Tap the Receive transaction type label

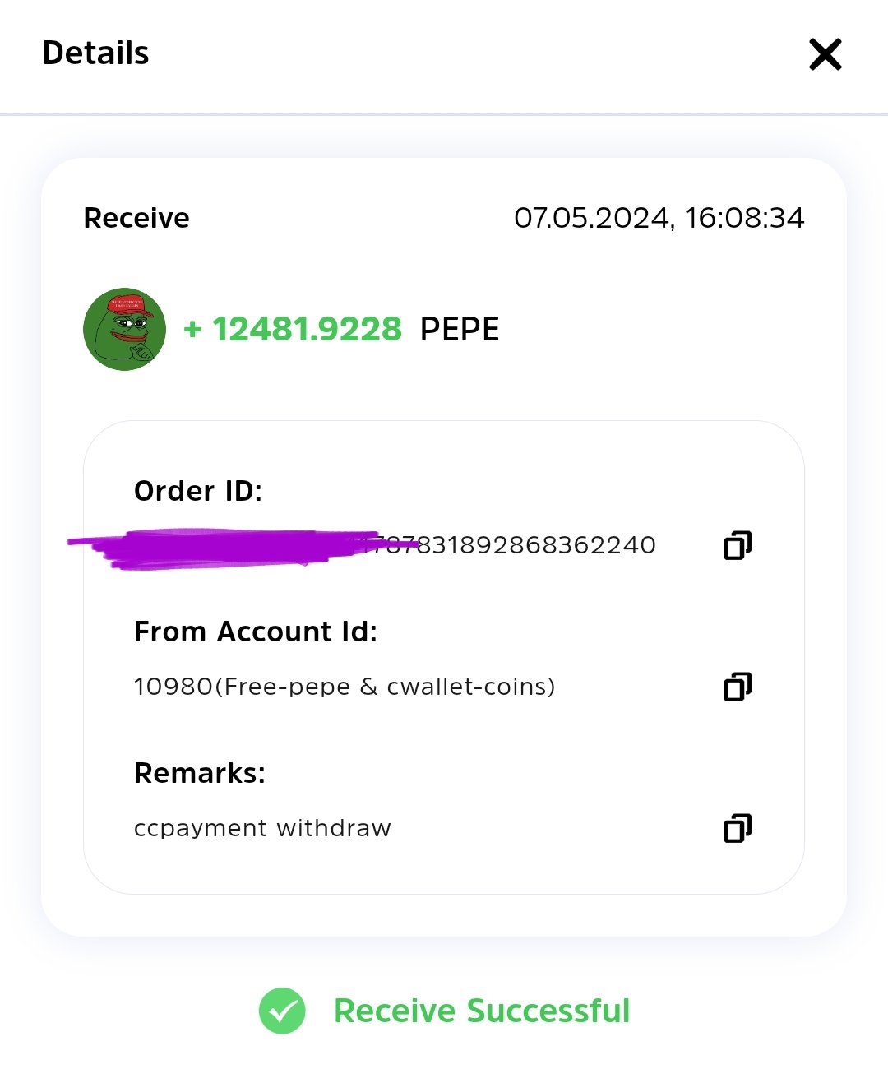(x=136, y=218)
